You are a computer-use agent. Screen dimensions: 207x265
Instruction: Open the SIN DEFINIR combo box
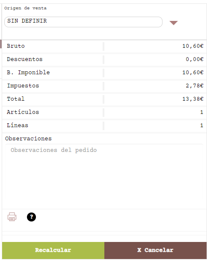tap(83, 22)
